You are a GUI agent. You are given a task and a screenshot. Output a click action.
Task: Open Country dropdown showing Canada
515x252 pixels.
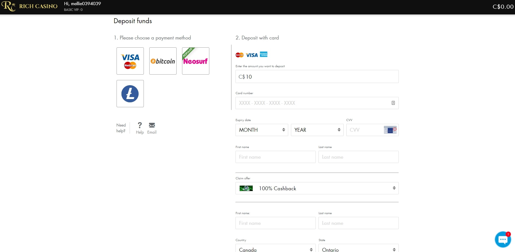coord(276,248)
